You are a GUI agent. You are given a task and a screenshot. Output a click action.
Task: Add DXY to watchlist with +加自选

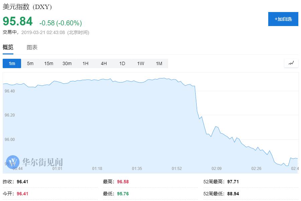(x=283, y=19)
